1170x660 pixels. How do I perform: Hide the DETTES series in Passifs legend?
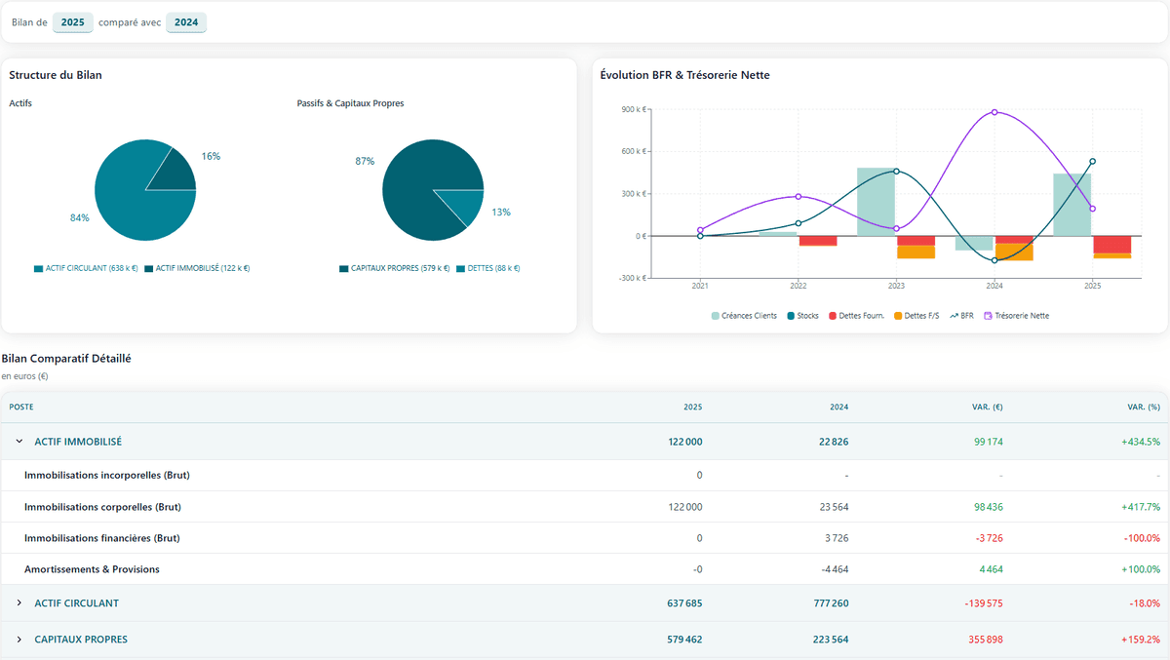pos(461,268)
